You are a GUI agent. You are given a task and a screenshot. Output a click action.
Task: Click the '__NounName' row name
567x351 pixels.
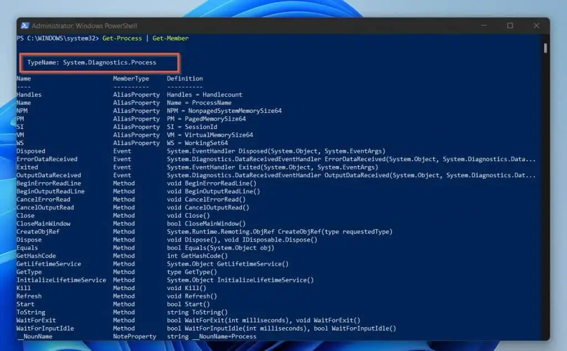tap(34, 337)
